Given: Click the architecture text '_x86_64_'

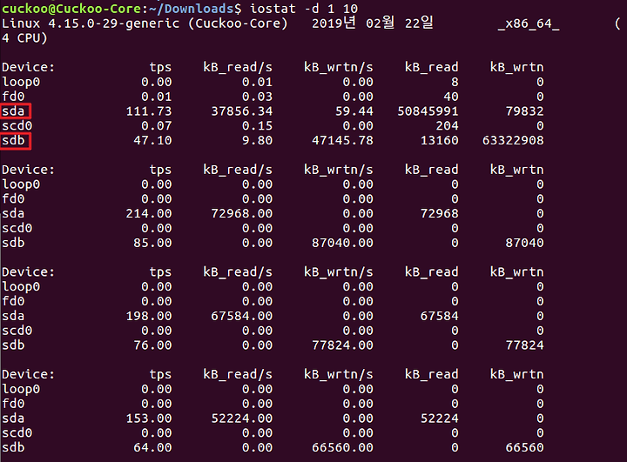Looking at the screenshot, I should (529, 23).
